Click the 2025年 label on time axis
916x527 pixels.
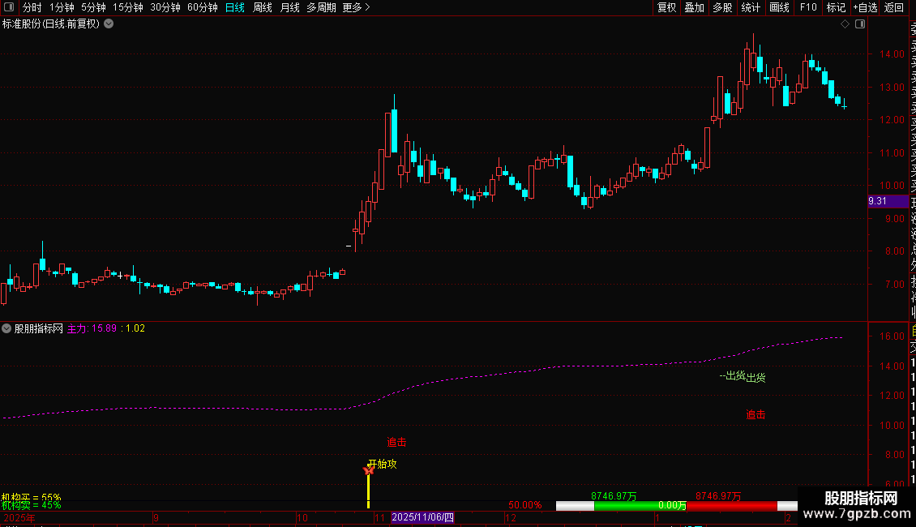coord(19,518)
